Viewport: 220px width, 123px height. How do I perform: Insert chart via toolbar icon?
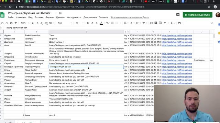click(x=160, y=23)
